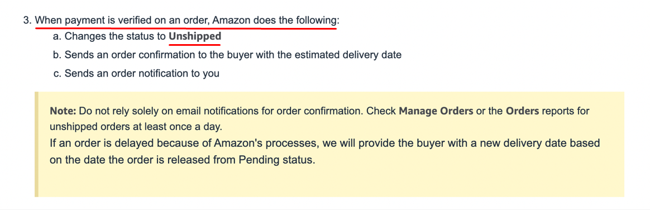Click empty area at bottom of yellow note box
The width and height of the screenshot is (650, 210).
coord(329,182)
